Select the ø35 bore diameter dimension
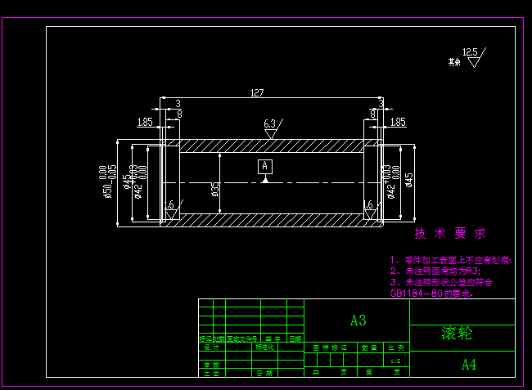This screenshot has height=390, width=532. pyautogui.click(x=215, y=189)
